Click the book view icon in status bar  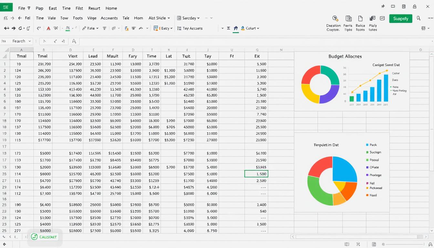(x=347, y=244)
